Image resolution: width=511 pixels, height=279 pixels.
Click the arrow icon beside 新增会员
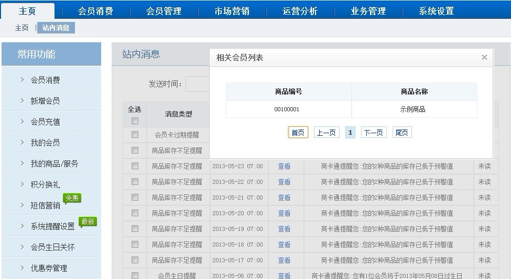[22, 101]
